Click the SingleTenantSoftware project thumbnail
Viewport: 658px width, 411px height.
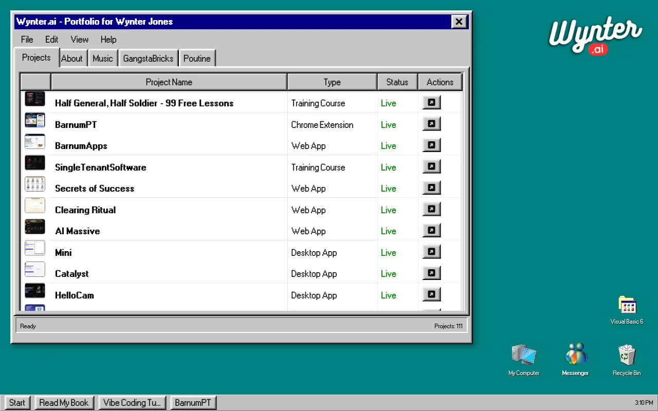pos(35,163)
